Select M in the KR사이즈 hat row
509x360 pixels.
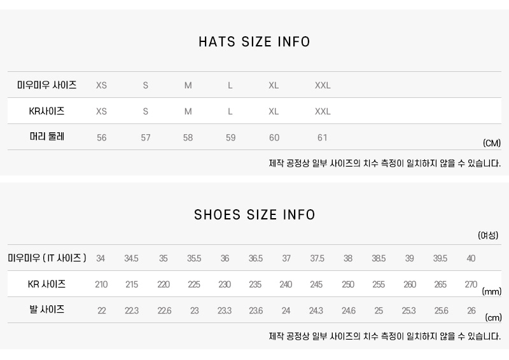click(x=188, y=112)
